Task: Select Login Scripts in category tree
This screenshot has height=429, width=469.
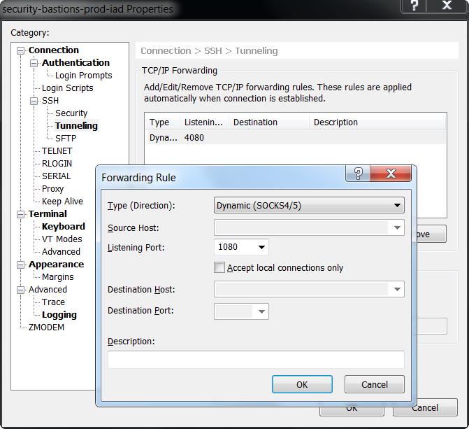Action: click(68, 88)
